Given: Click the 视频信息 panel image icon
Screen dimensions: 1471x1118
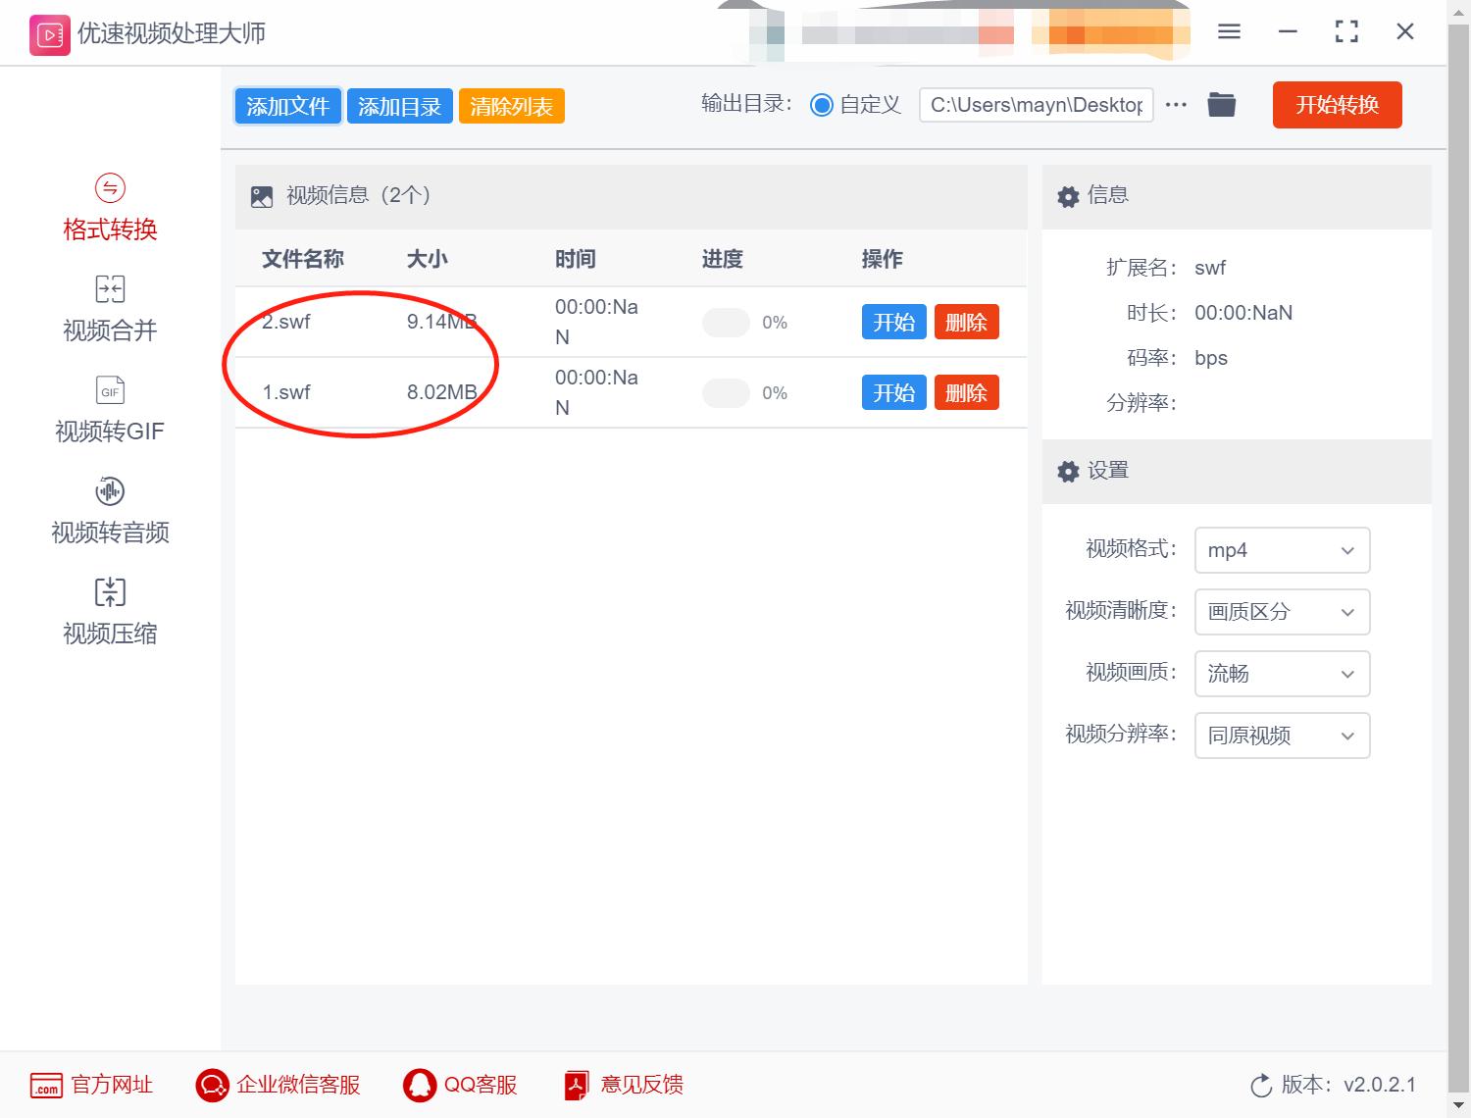Looking at the screenshot, I should (x=261, y=195).
